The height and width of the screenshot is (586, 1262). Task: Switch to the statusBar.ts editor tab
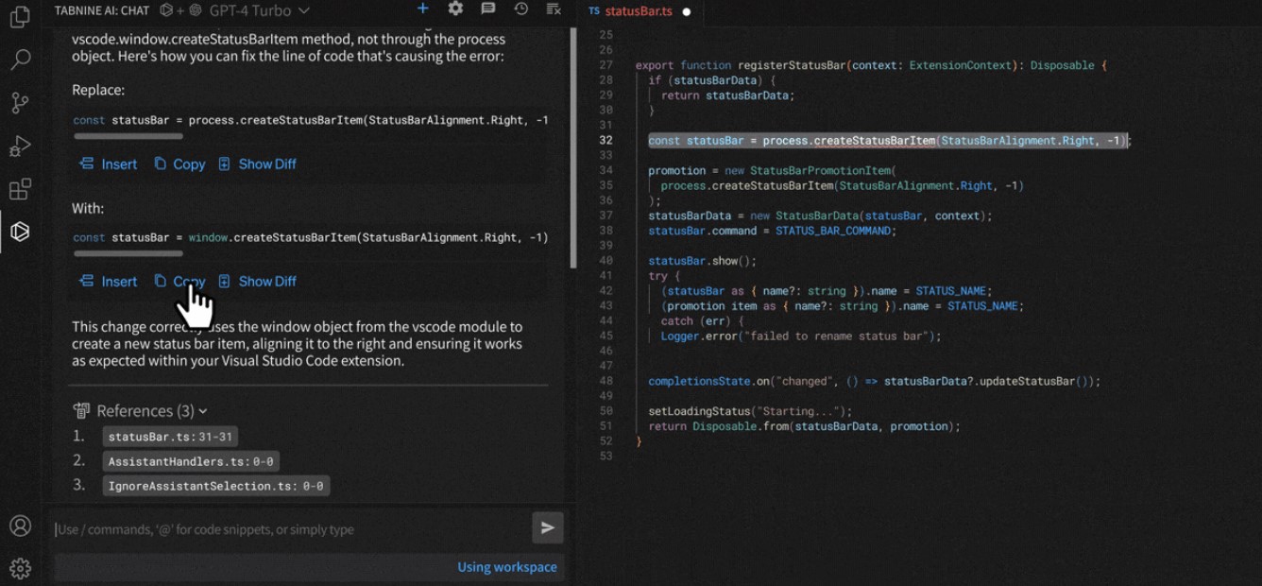point(640,11)
